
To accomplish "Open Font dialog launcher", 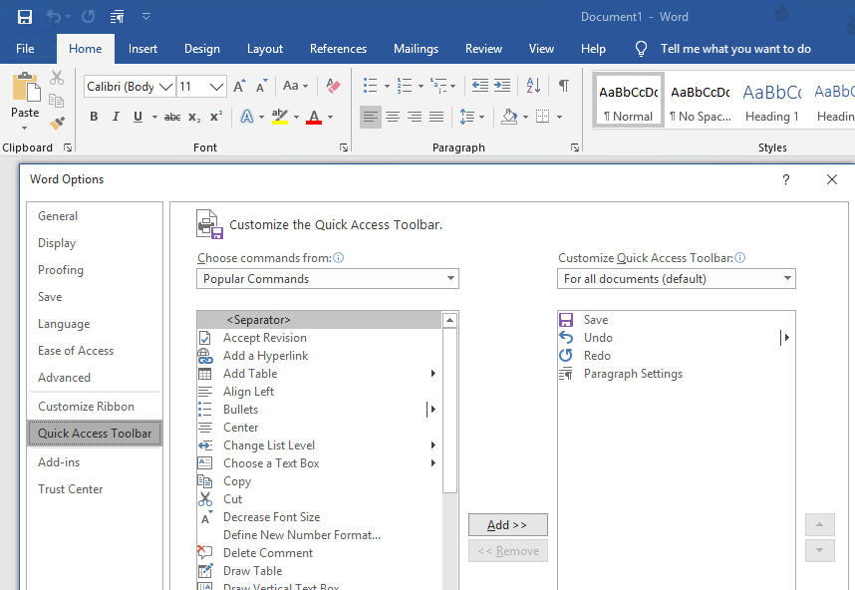I will click(x=344, y=147).
